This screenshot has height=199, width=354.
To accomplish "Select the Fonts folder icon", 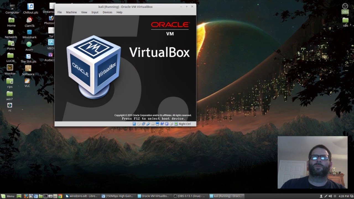I will pos(11,45).
